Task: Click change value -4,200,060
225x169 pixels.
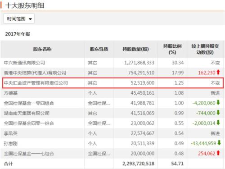Action: [204, 103]
